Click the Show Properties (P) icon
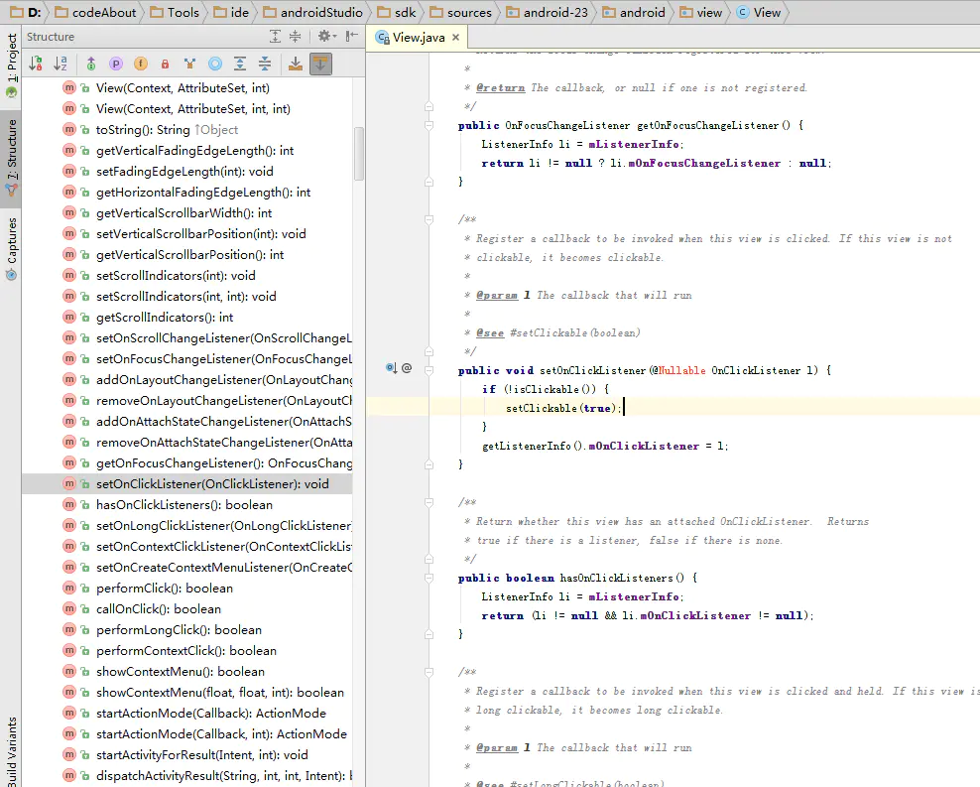Viewport: 980px width, 787px height. pyautogui.click(x=116, y=63)
